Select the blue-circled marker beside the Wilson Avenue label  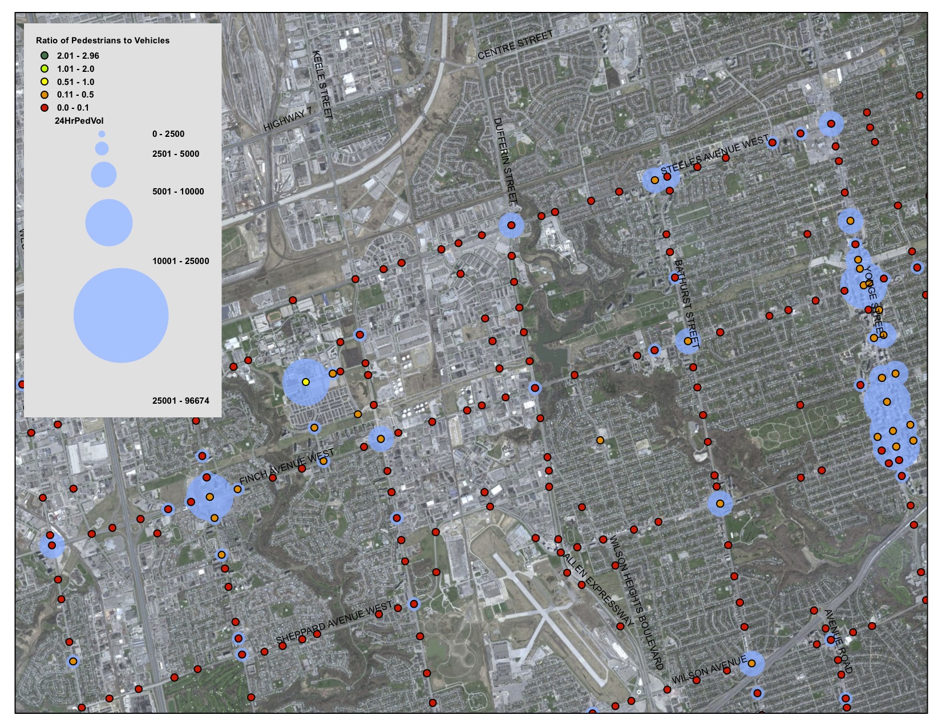[752, 663]
